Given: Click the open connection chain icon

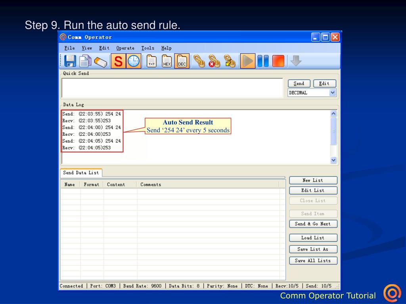Looking at the screenshot, I should pyautogui.click(x=199, y=61).
